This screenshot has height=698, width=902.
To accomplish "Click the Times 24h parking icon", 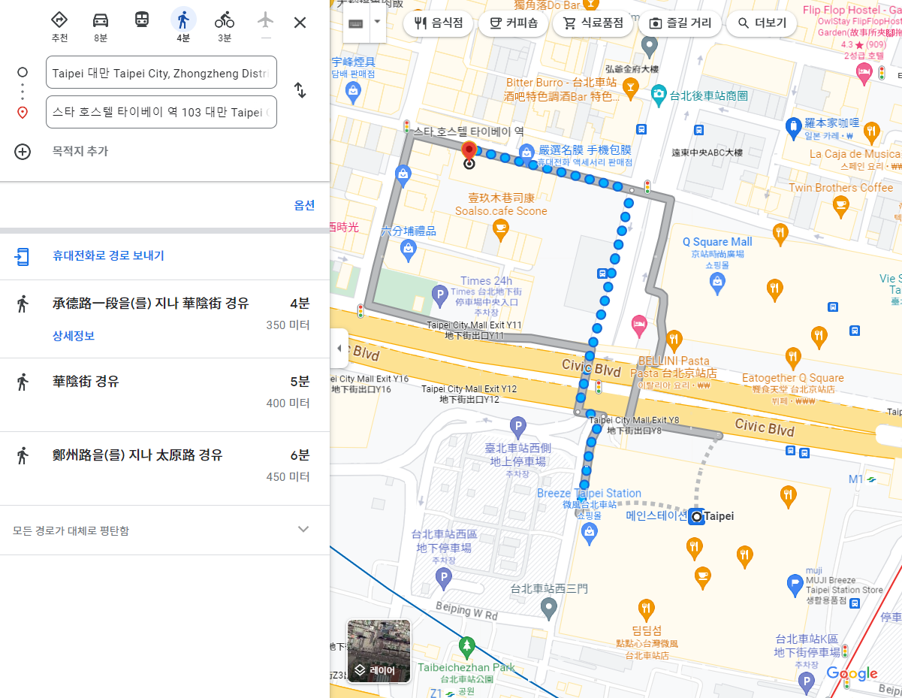I will 441,295.
